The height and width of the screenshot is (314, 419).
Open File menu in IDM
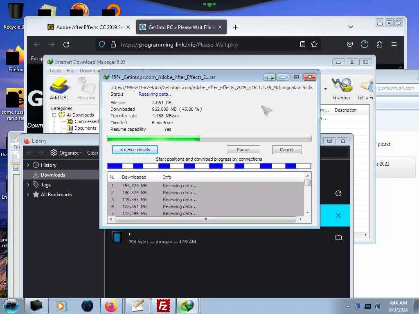click(70, 70)
